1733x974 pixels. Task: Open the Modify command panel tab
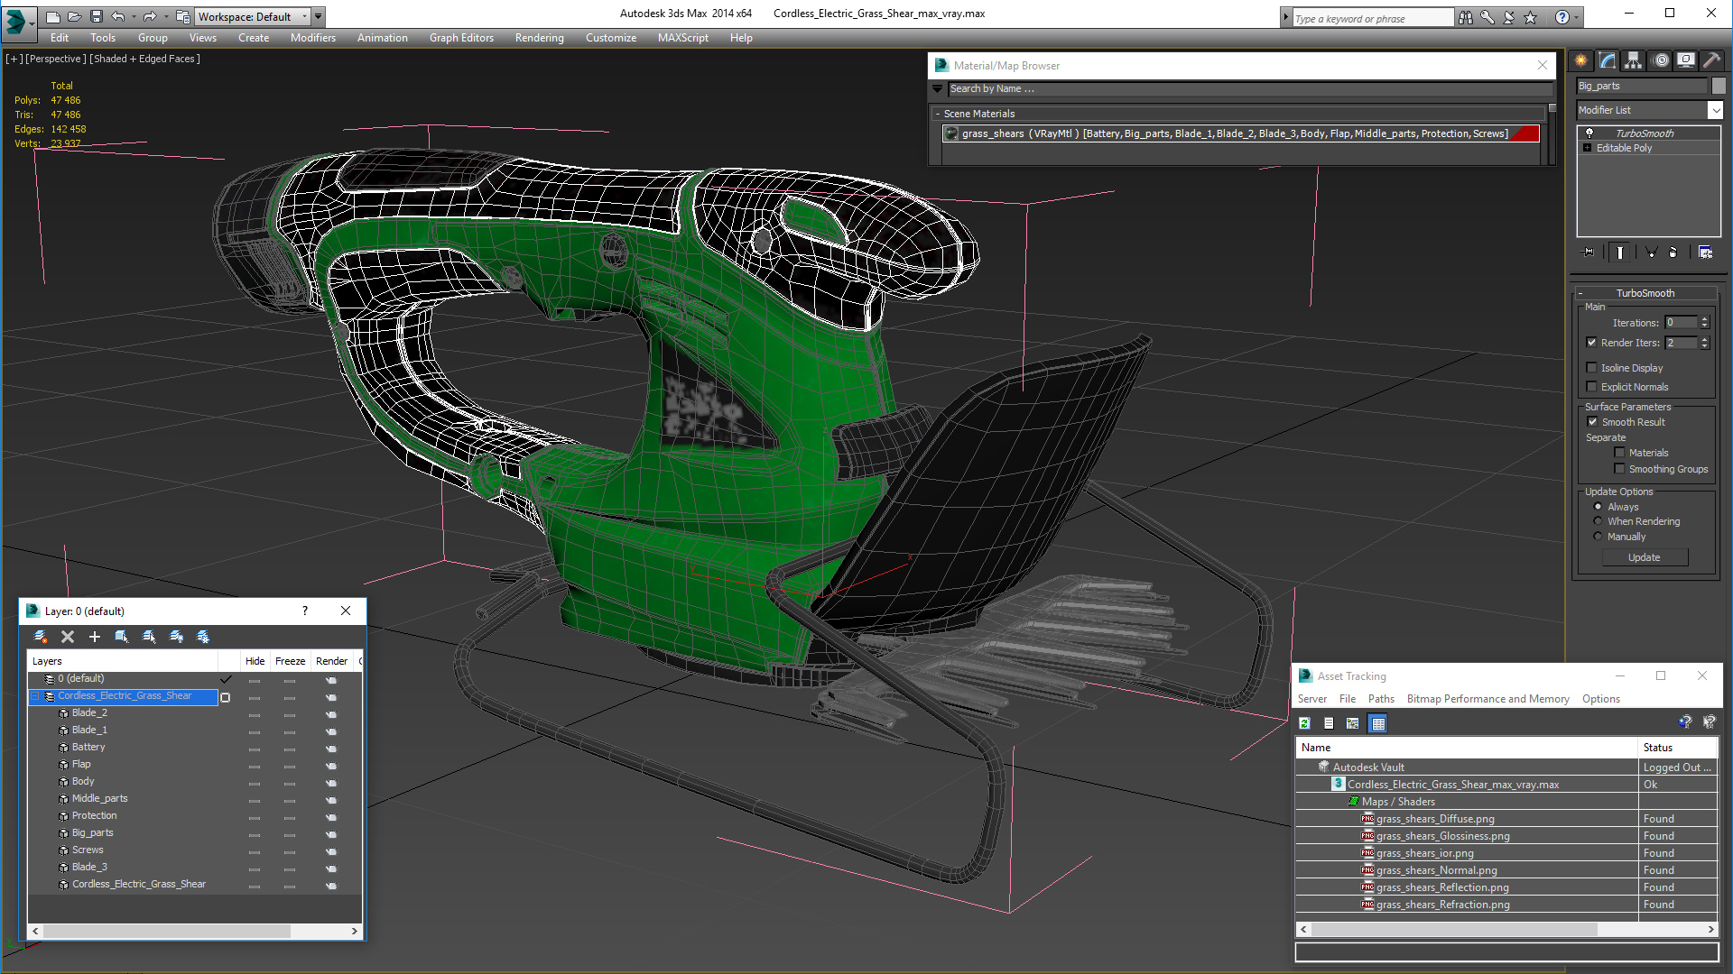(1608, 60)
